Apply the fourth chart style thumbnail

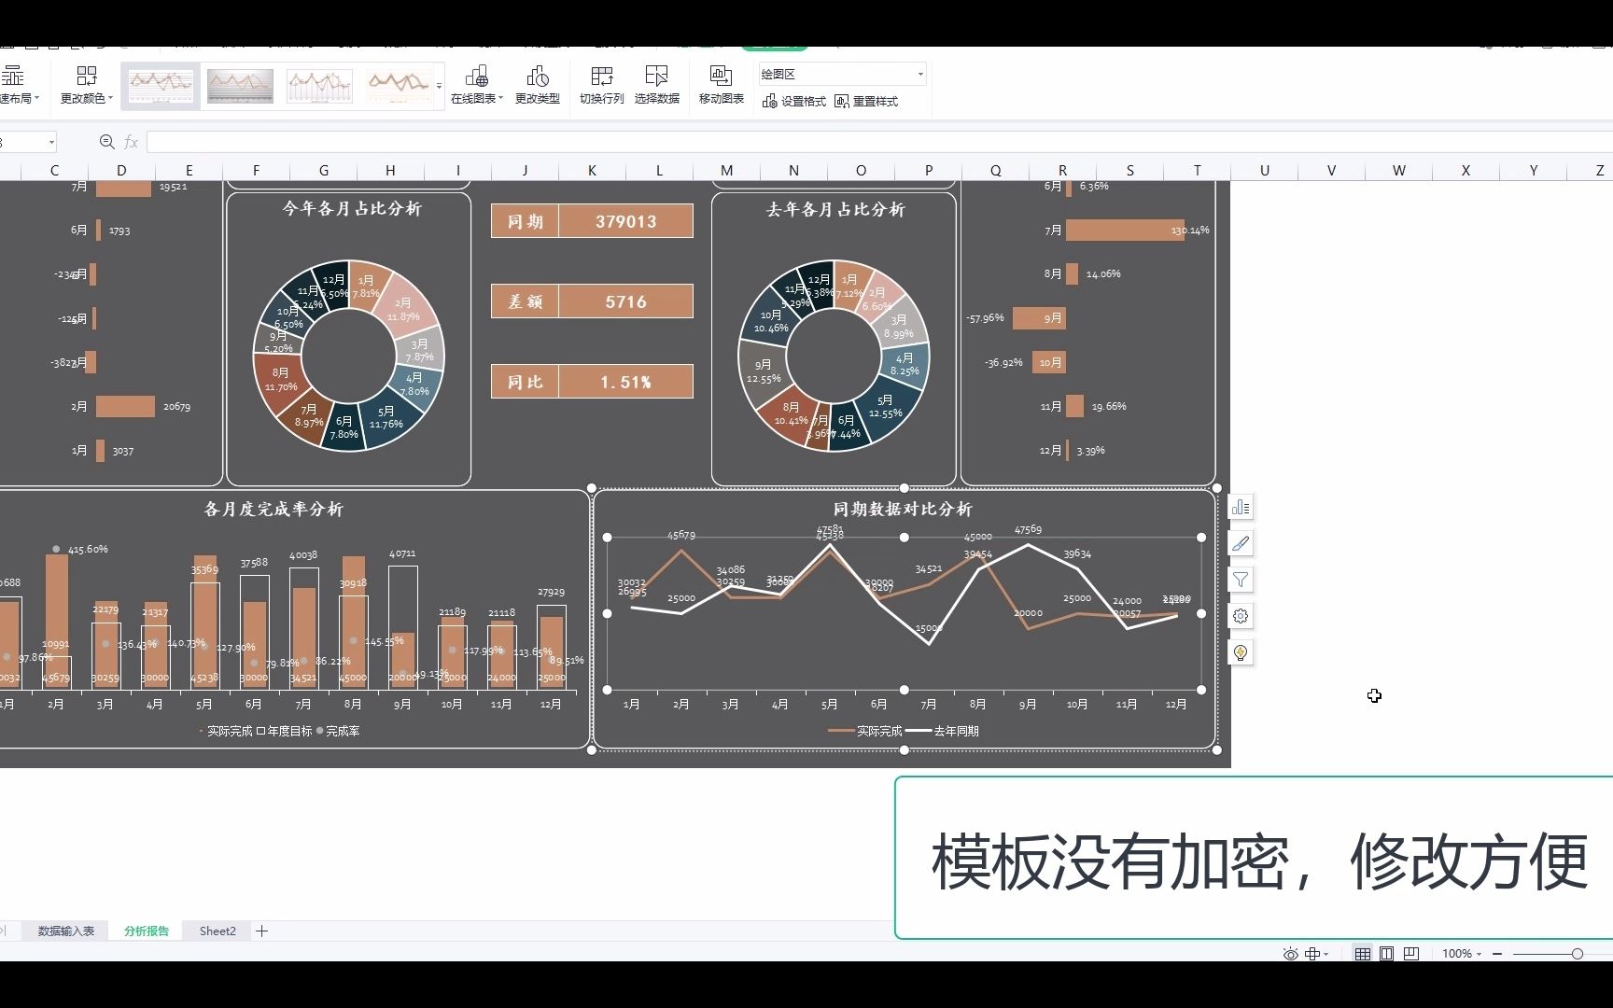pos(399,86)
